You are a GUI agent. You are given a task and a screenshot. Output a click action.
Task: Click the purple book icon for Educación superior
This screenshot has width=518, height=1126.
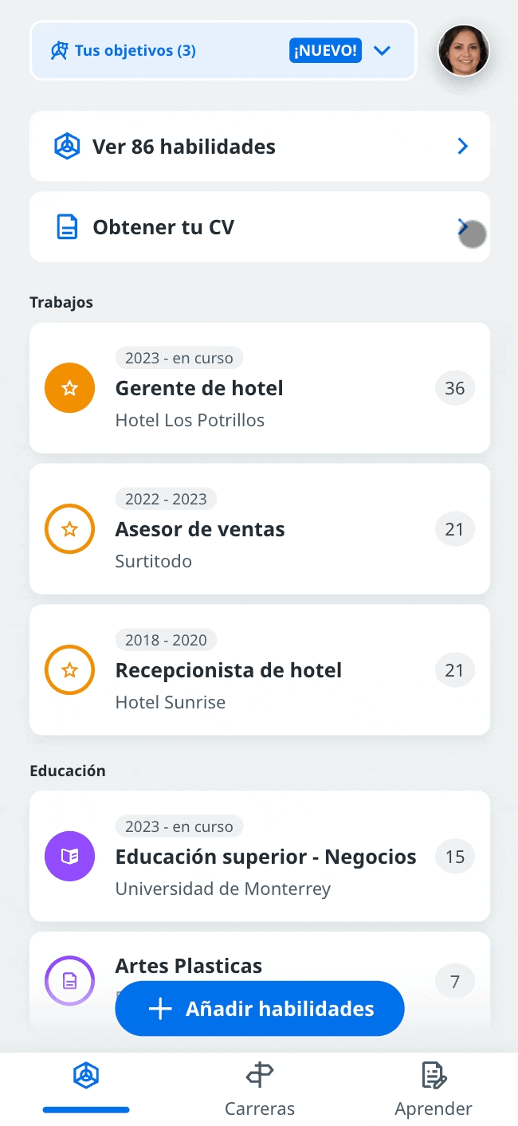[x=70, y=857]
